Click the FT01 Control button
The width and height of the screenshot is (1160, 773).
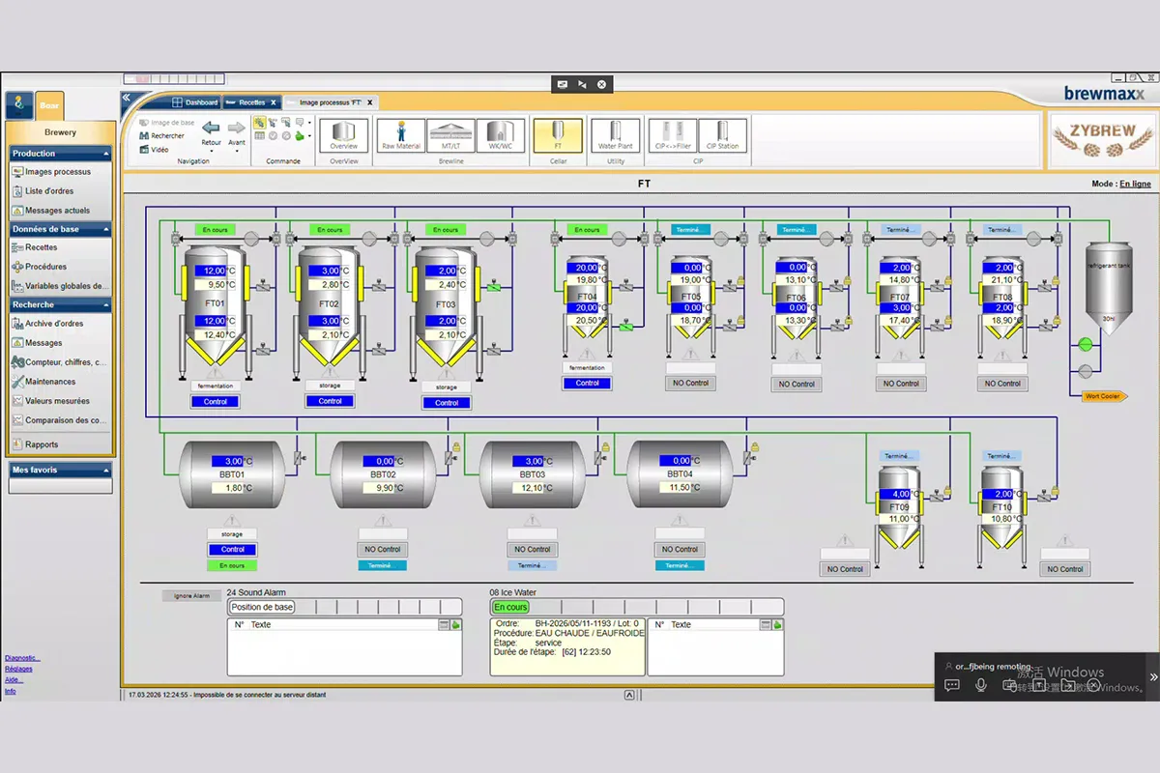click(x=216, y=402)
